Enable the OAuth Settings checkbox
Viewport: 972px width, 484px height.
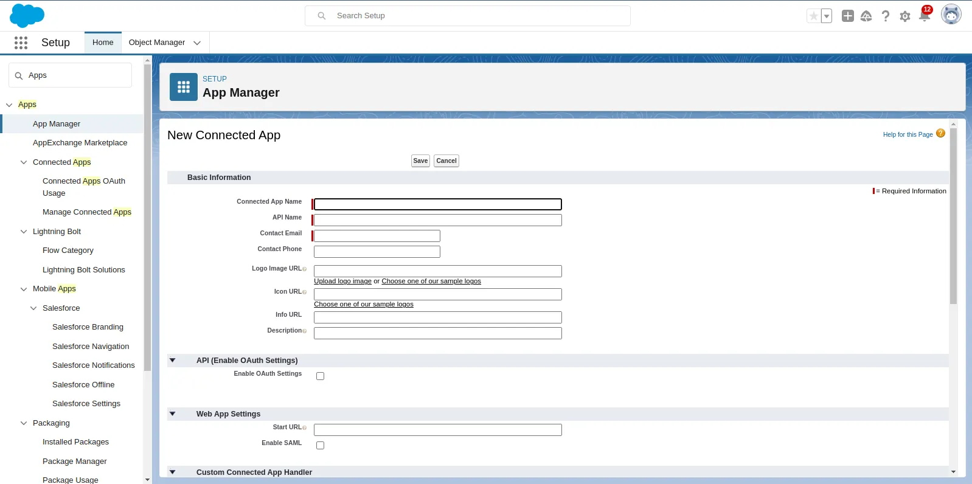coord(320,376)
